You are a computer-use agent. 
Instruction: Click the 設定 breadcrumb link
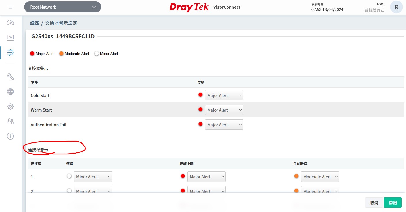pos(35,23)
